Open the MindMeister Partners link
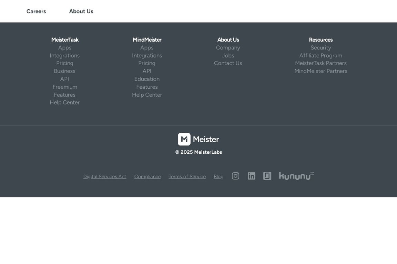The image size is (397, 264). point(321,71)
